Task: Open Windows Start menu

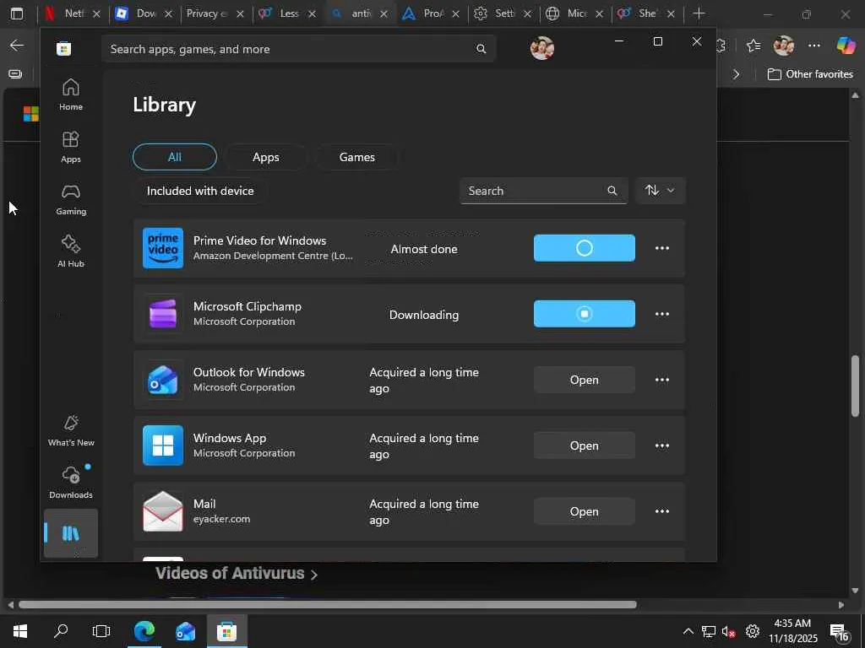Action: pyautogui.click(x=20, y=631)
